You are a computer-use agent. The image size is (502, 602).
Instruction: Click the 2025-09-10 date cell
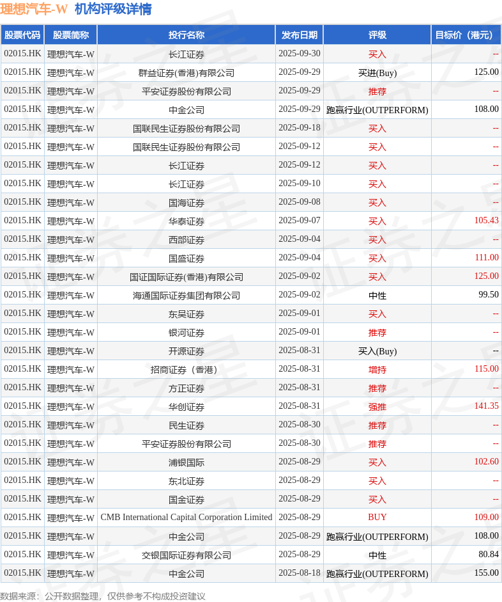click(300, 184)
